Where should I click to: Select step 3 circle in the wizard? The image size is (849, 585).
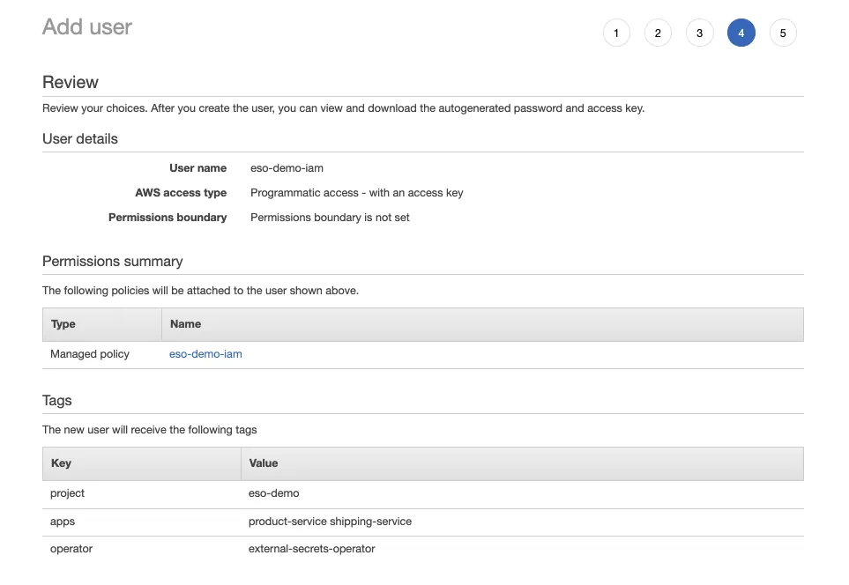tap(699, 32)
